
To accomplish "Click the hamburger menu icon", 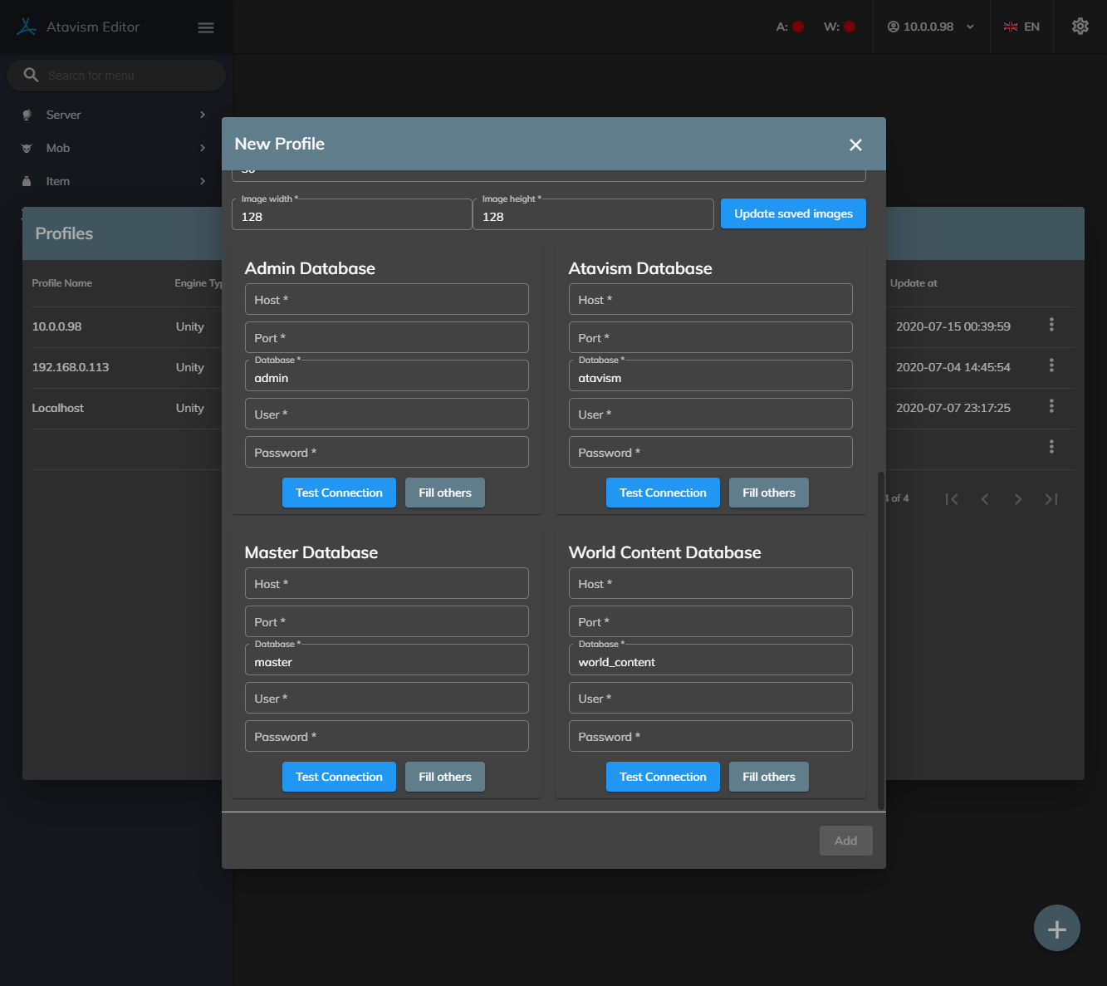I will point(206,27).
